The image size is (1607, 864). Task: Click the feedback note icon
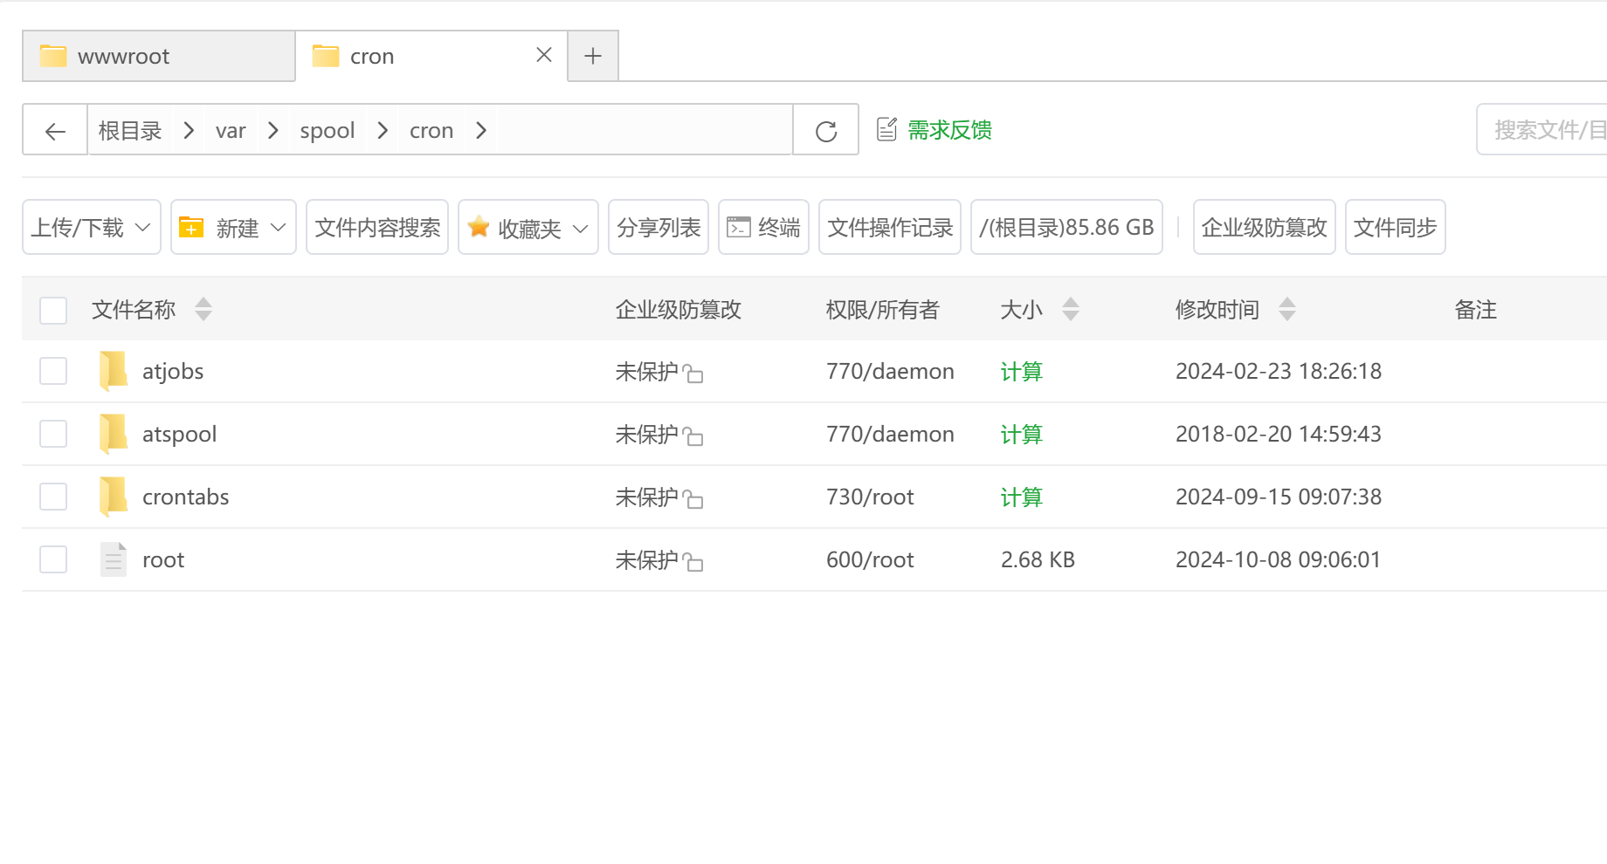886,129
